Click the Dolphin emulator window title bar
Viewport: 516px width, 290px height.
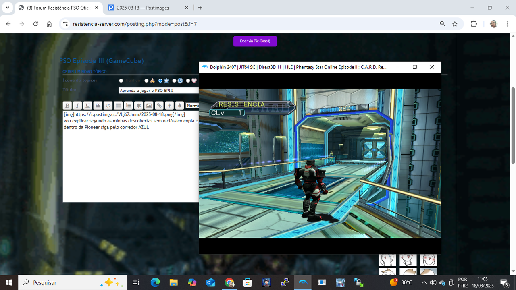(x=298, y=67)
